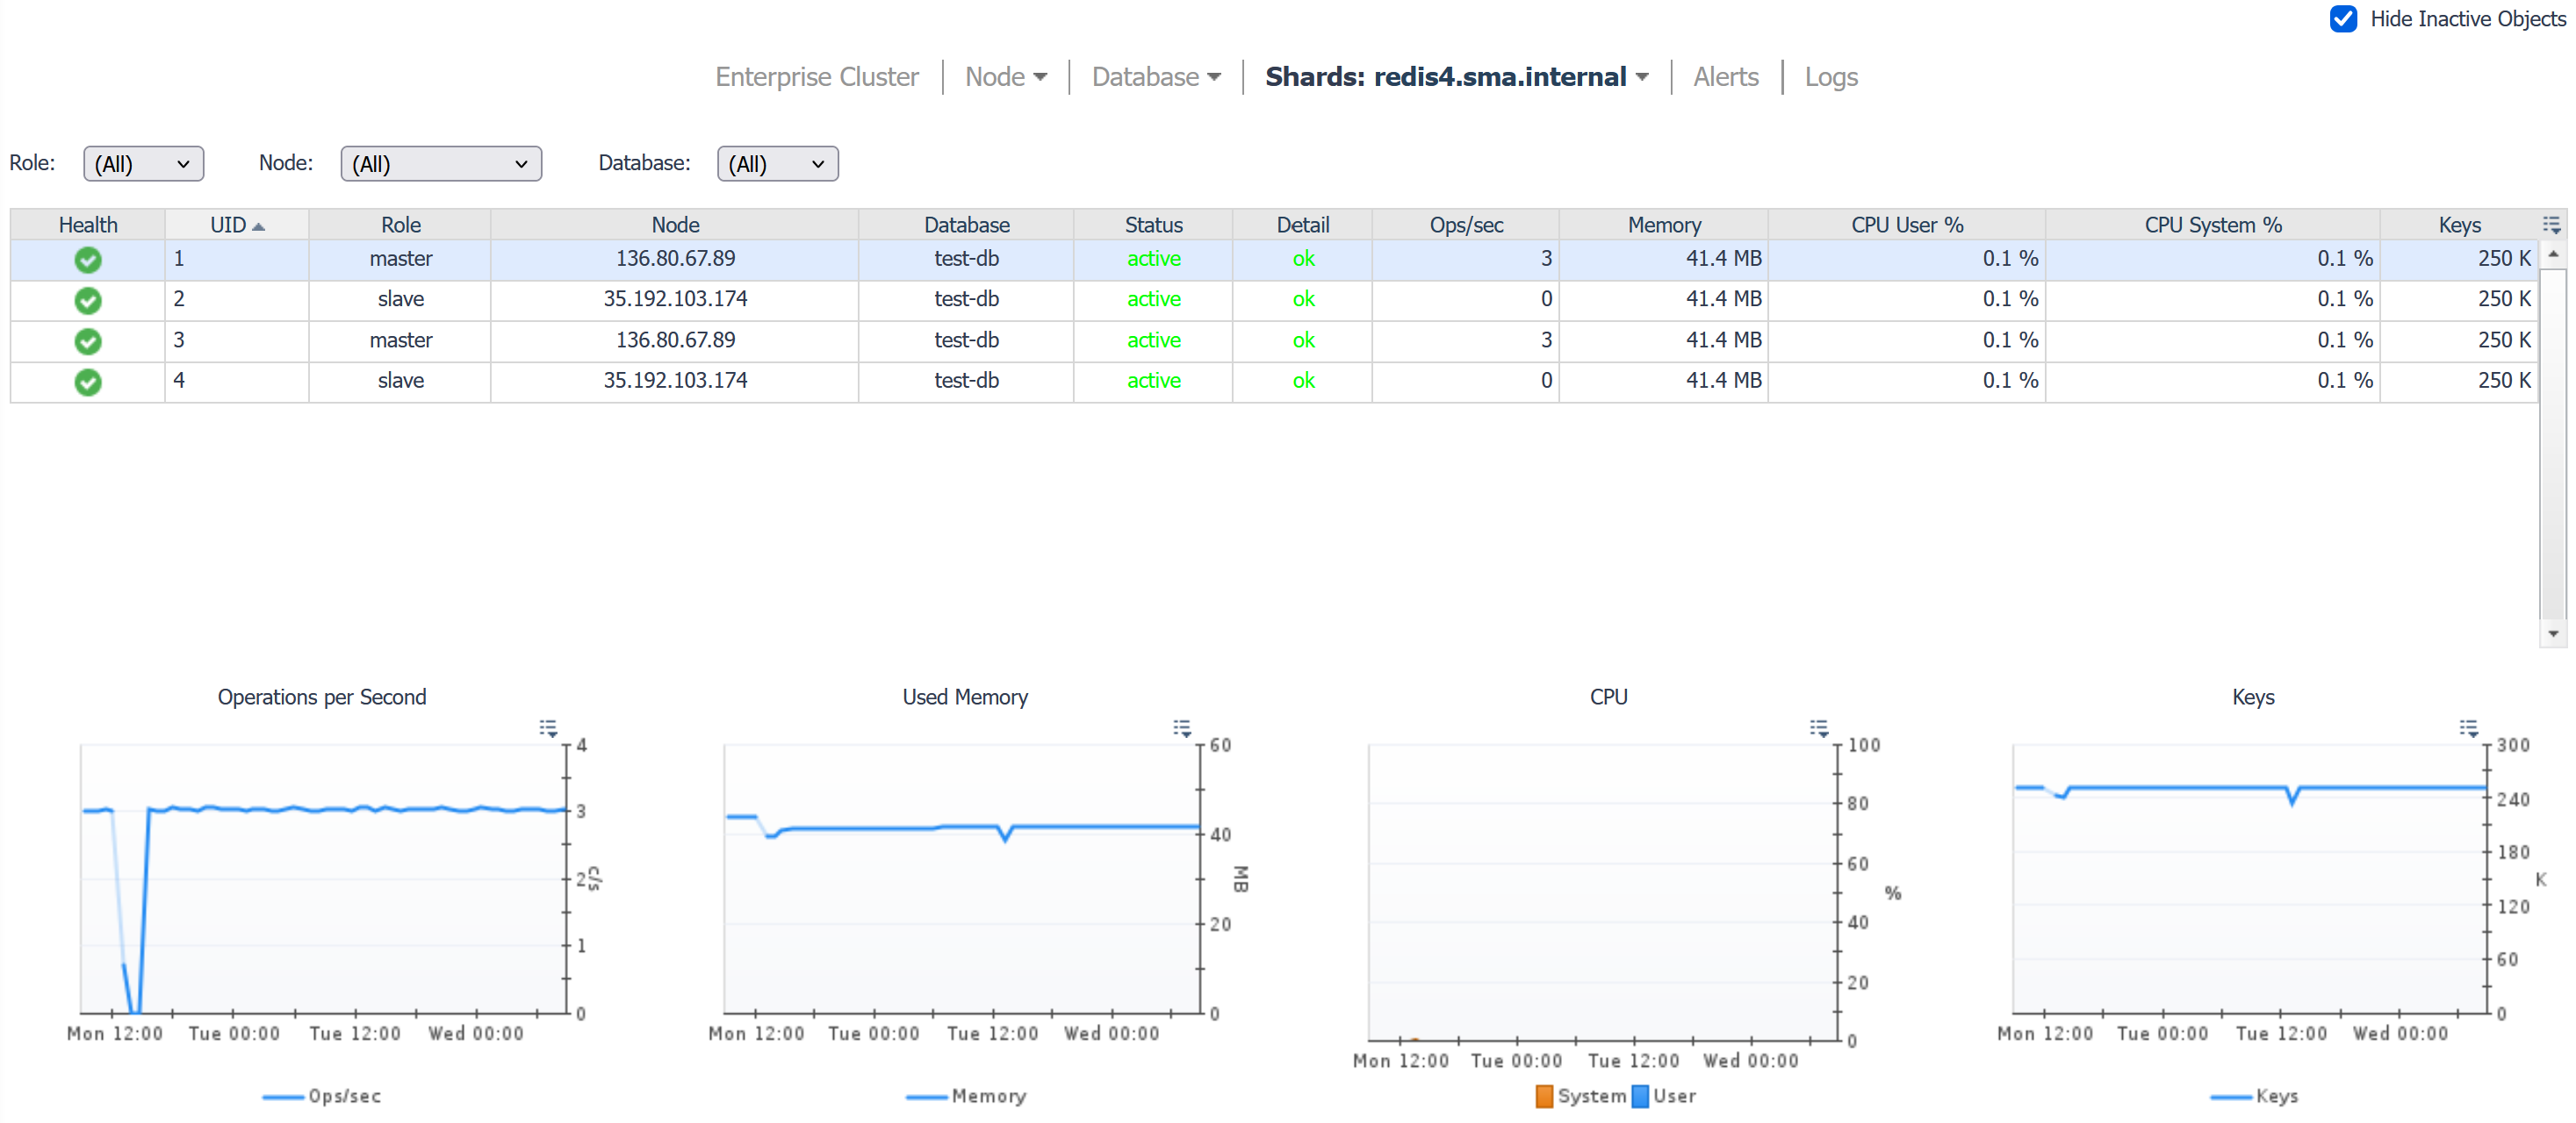This screenshot has width=2576, height=1123.
Task: Uncheck Hide Inactive Objects checkbox
Action: tap(2343, 19)
